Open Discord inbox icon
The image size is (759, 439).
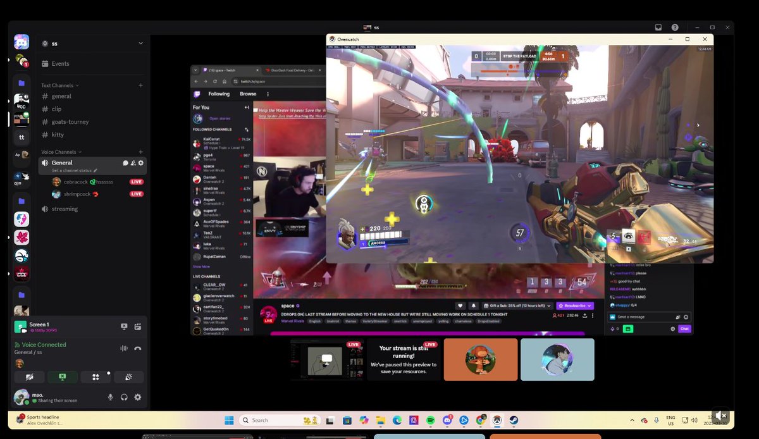tap(658, 27)
